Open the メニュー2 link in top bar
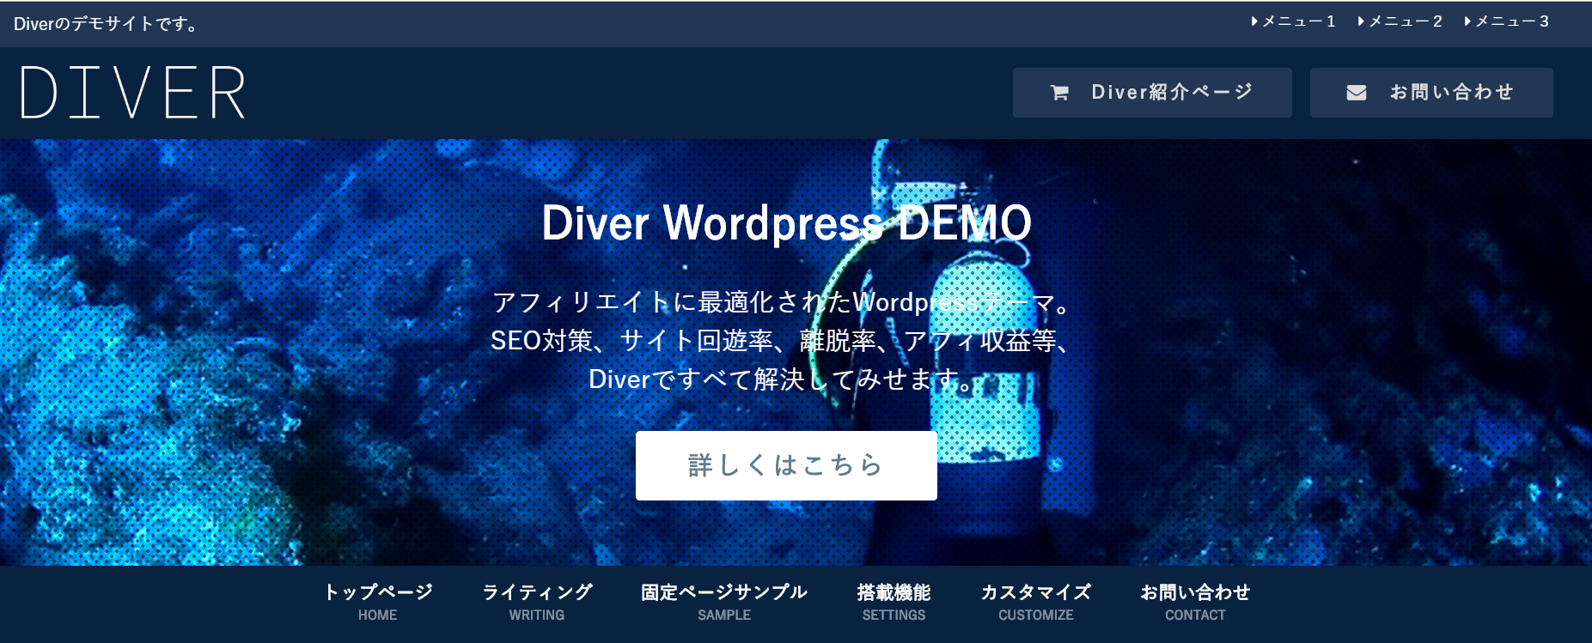The width and height of the screenshot is (1592, 643). coord(1405,21)
